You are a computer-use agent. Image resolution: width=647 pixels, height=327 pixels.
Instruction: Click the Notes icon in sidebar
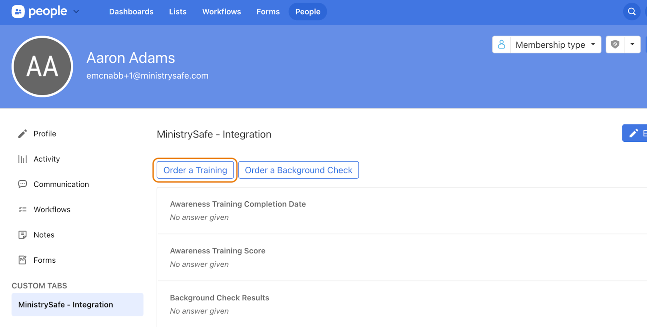23,235
